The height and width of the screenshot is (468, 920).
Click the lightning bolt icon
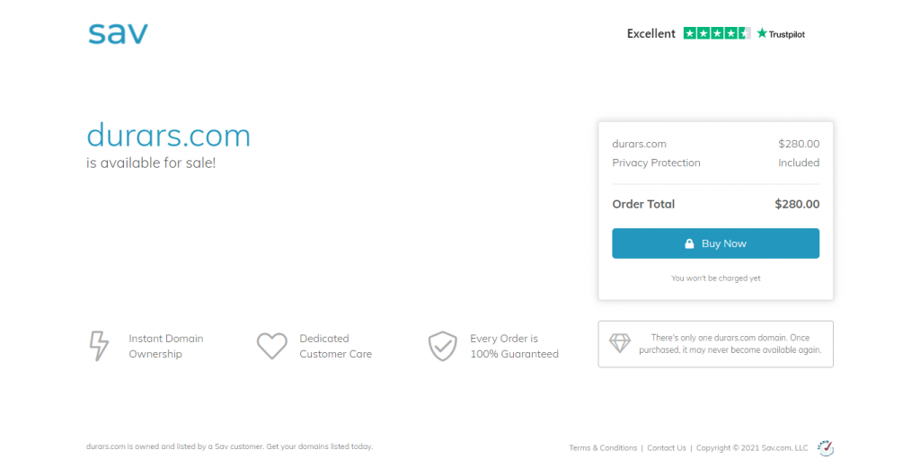(x=99, y=346)
